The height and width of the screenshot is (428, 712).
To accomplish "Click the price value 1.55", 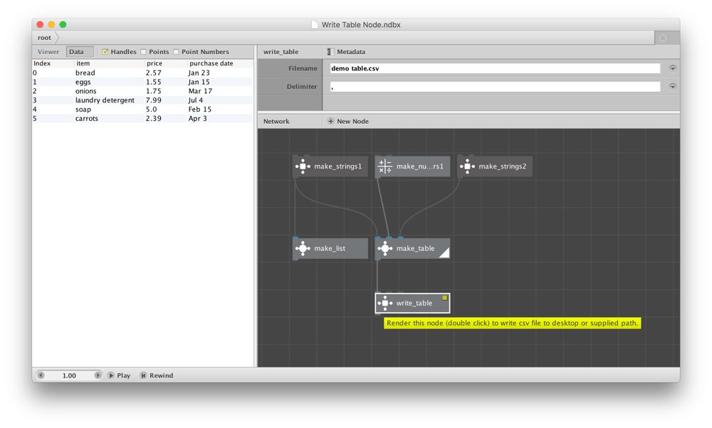I will [x=154, y=82].
